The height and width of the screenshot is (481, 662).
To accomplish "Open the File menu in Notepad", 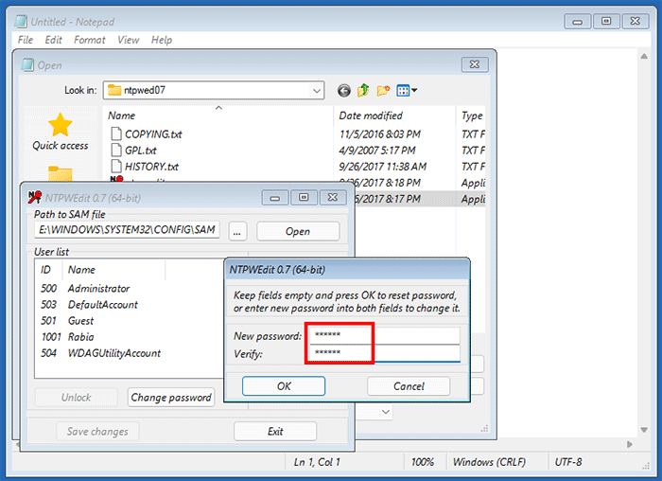I will pyautogui.click(x=26, y=40).
